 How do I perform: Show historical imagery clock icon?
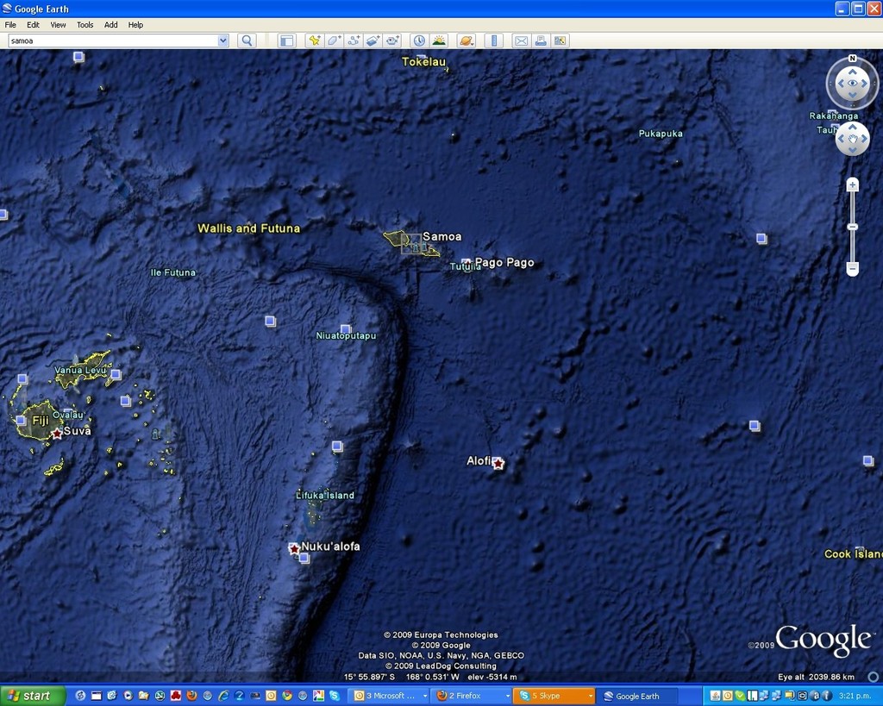click(419, 41)
